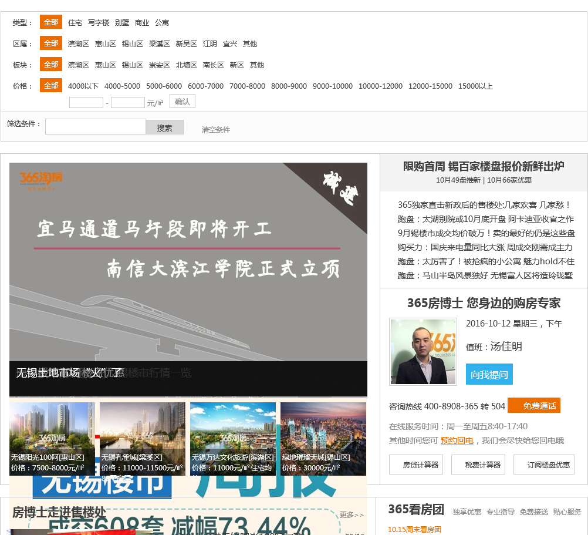Click 更多>> next to 房博士走进售楼处
Screen dimensions: 588x535
[352, 515]
